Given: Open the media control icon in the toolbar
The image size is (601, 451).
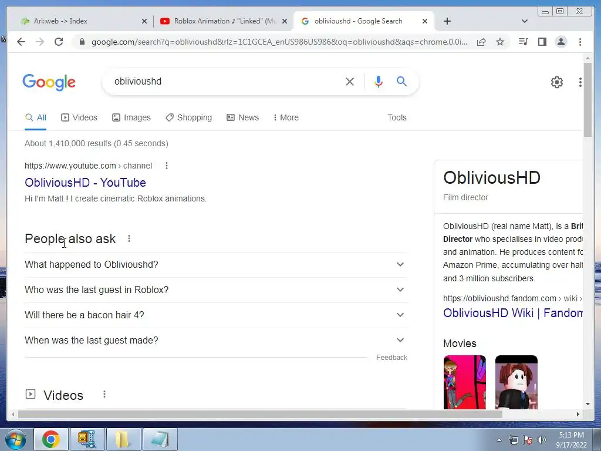Looking at the screenshot, I should click(x=523, y=42).
